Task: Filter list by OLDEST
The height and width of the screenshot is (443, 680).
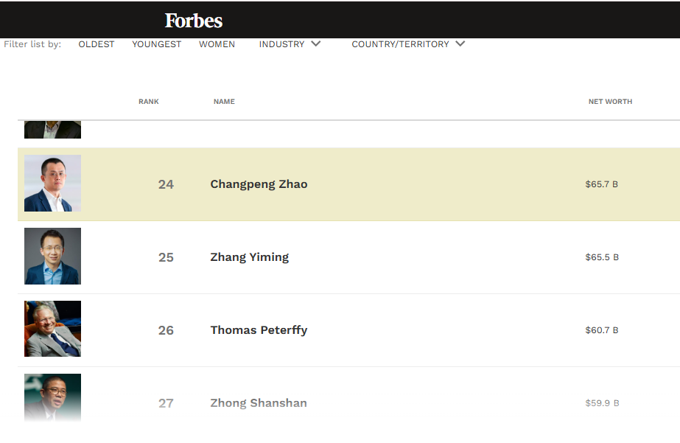Action: 97,44
